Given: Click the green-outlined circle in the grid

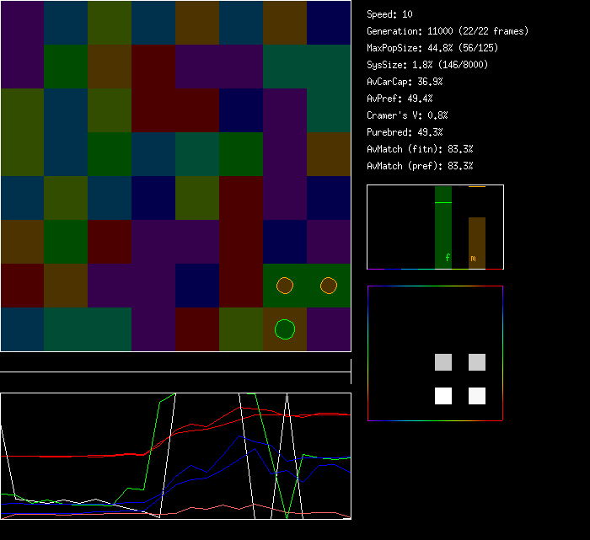Looking at the screenshot, I should pyautogui.click(x=285, y=329).
